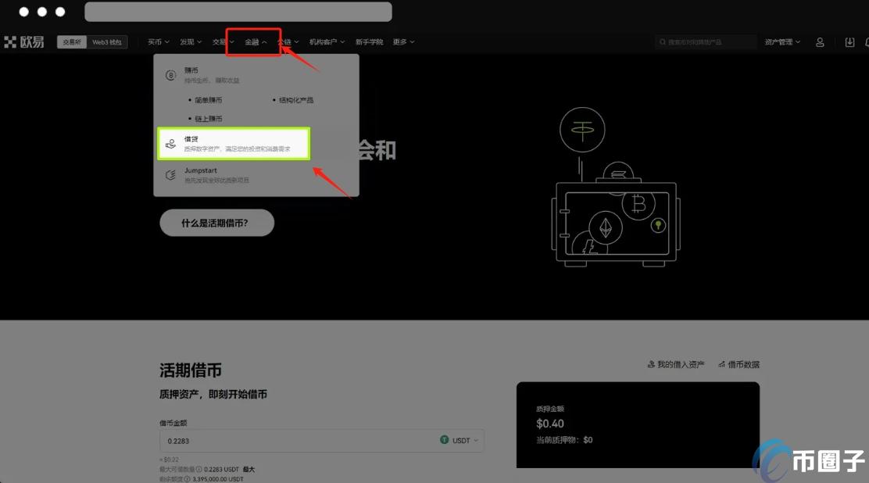Click the 当前质押物: $0 text
The width and height of the screenshot is (869, 483).
564,440
